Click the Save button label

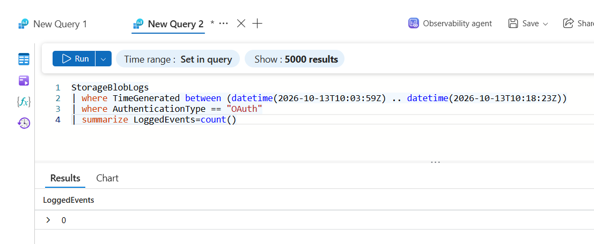(x=530, y=24)
